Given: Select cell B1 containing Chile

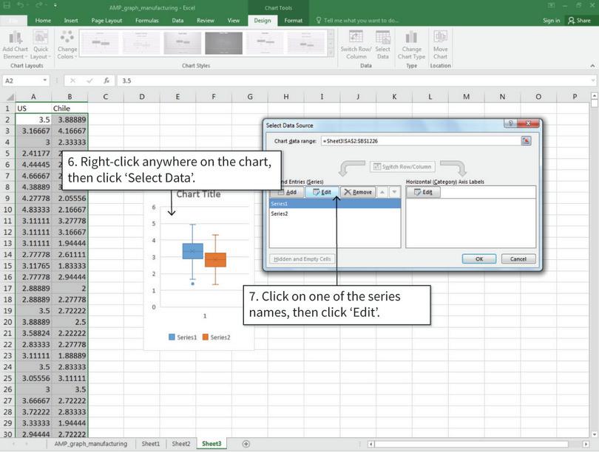Looking at the screenshot, I should (x=70, y=109).
